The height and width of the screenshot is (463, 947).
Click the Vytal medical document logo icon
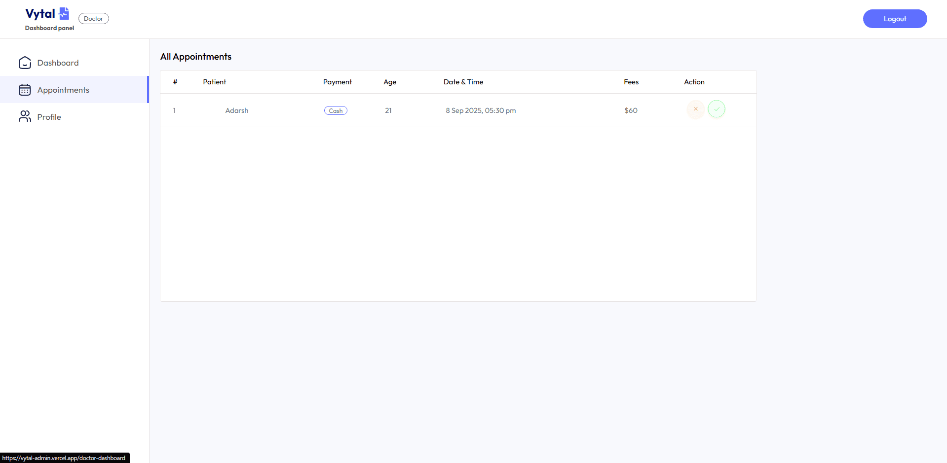click(64, 13)
